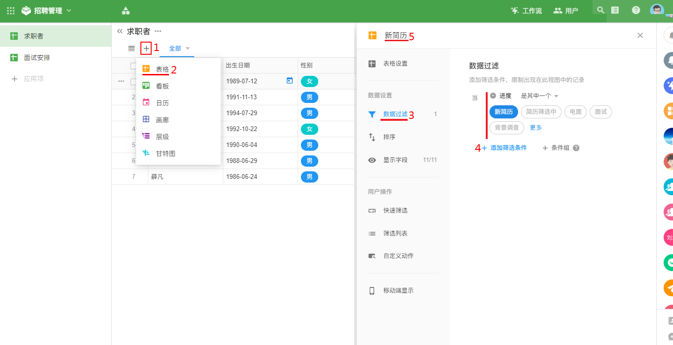Click the 男 tag in the 1986-06-24 row
Image resolution: width=673 pixels, height=345 pixels.
click(x=309, y=177)
